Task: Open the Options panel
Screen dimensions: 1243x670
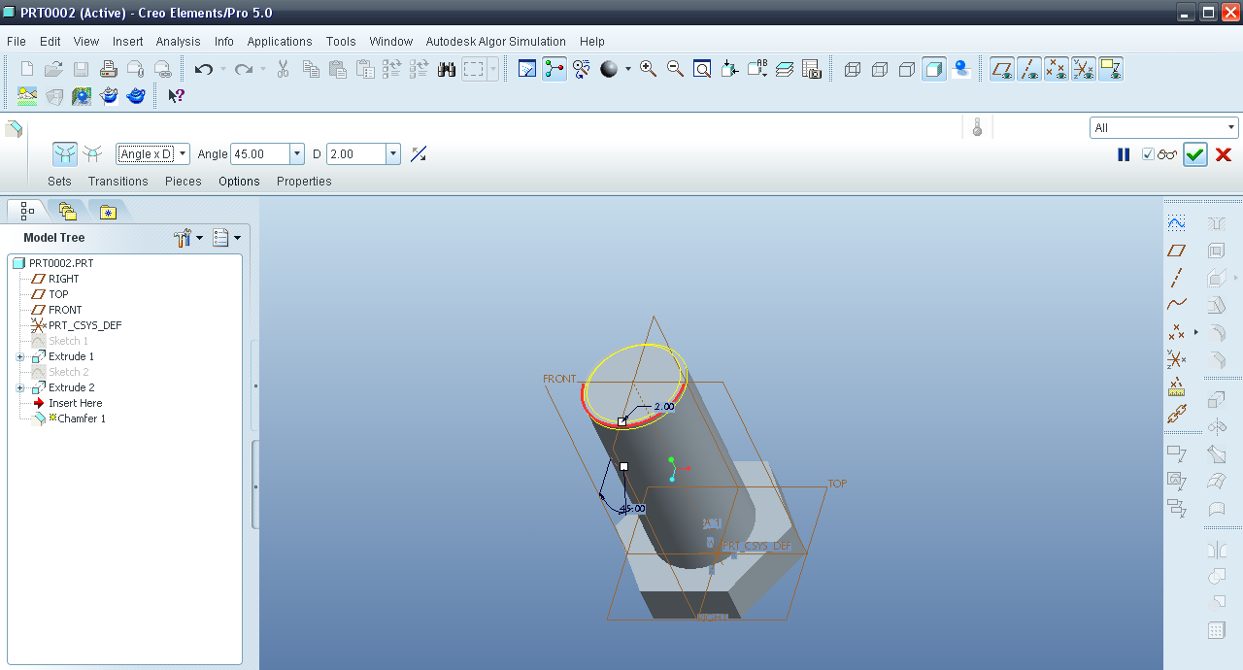Action: [239, 181]
